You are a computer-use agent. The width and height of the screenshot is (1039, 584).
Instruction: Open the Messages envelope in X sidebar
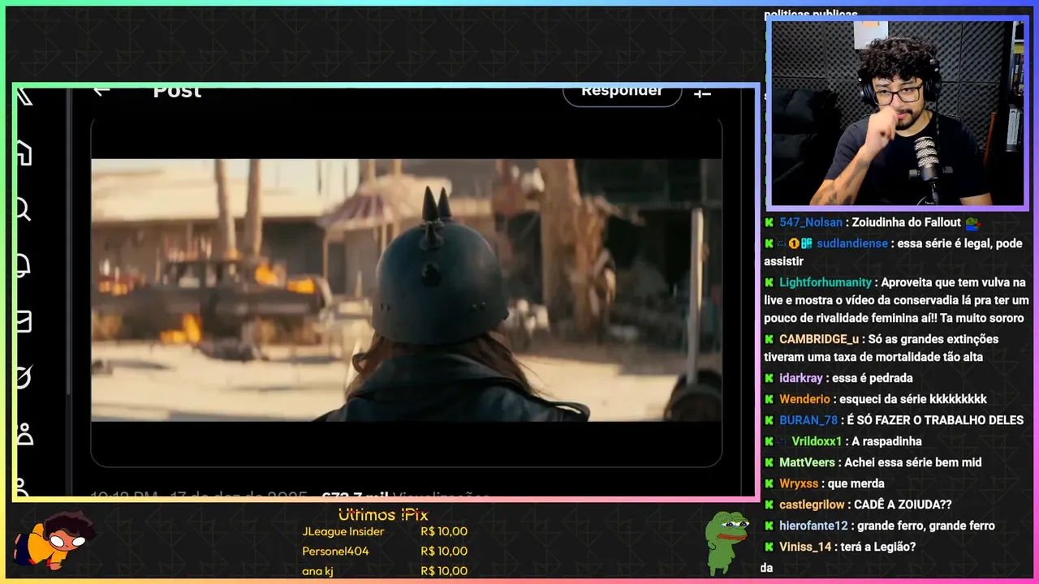click(x=24, y=321)
